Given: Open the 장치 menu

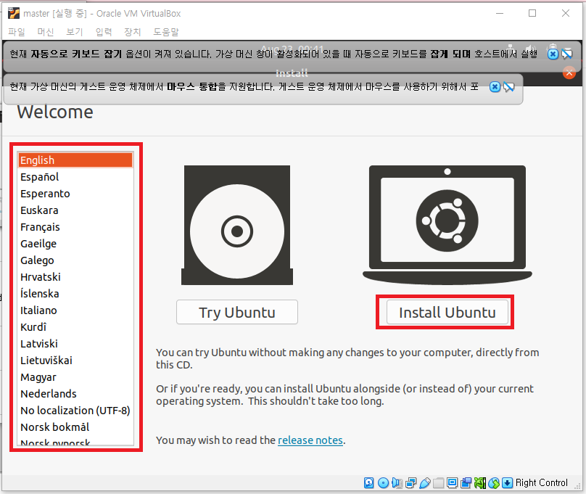Looking at the screenshot, I should coord(132,32).
